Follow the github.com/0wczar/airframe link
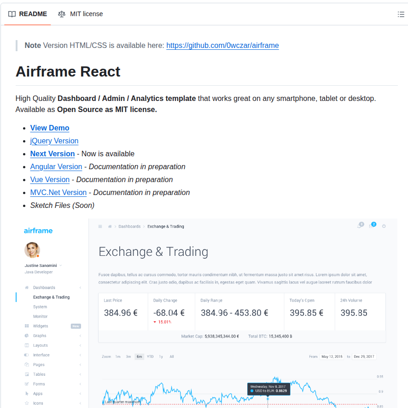 tap(222, 45)
